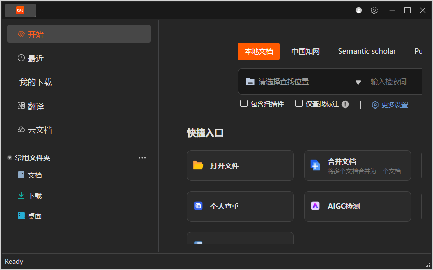Enable the 包含扫描件 checkbox
433x270 pixels.
pos(244,103)
